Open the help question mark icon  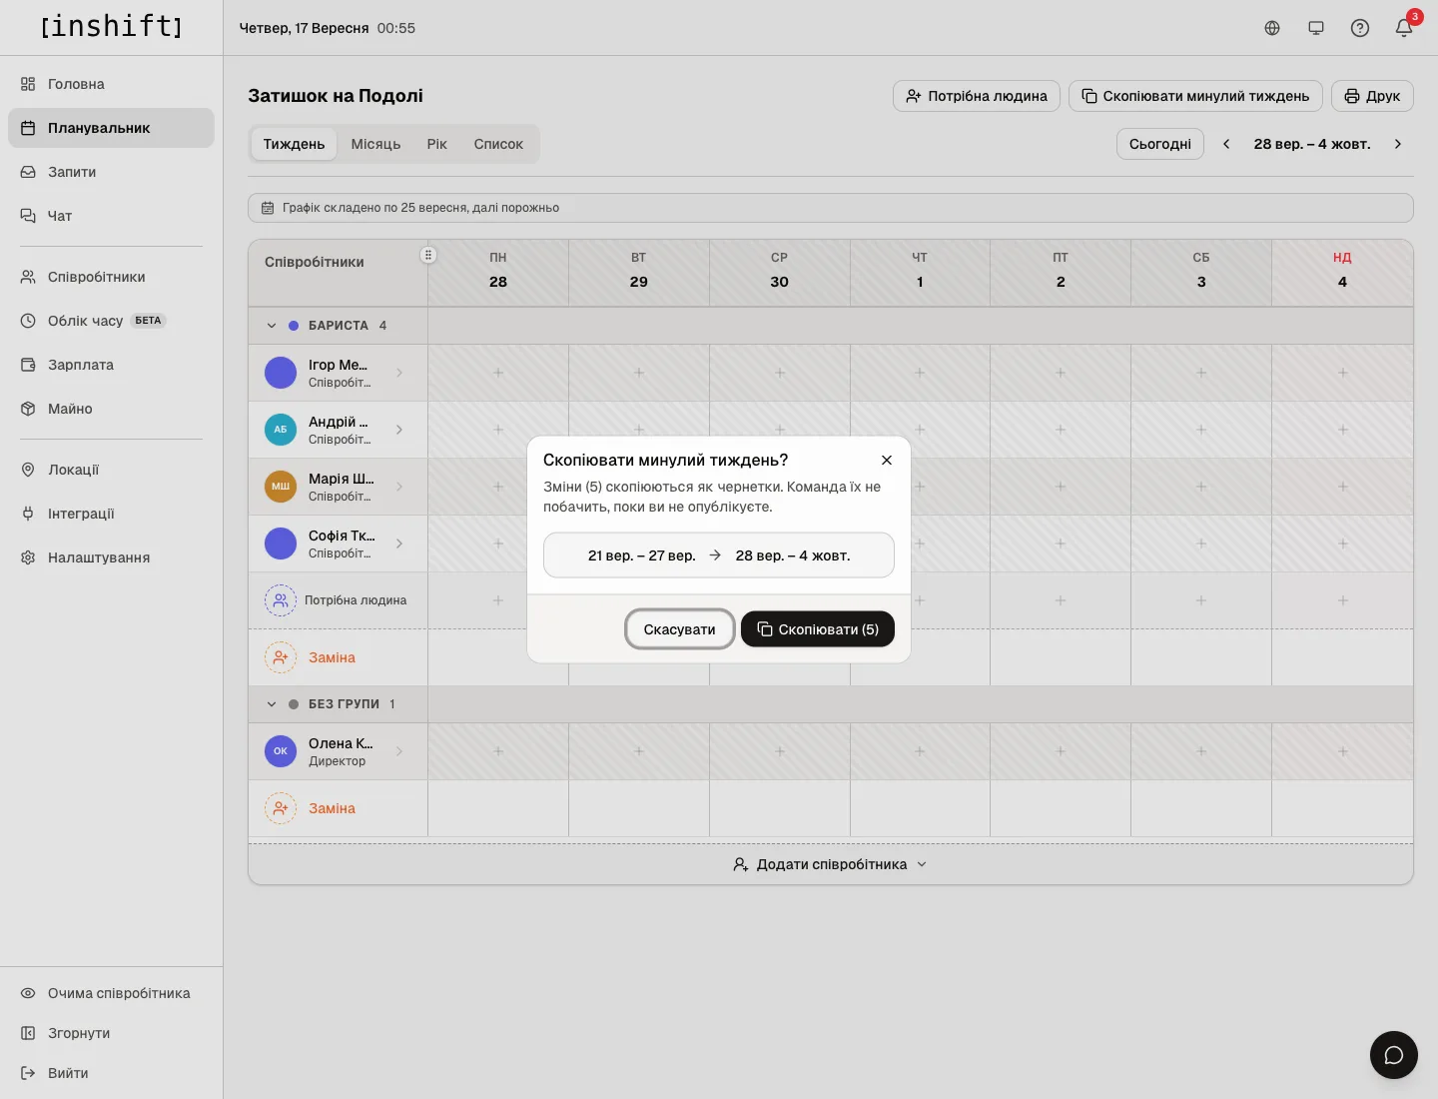tap(1360, 28)
